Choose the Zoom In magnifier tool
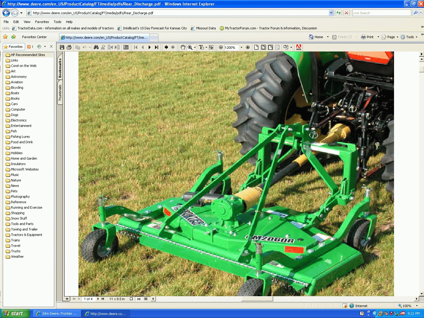Viewport: 424px width, 318px height. (190, 47)
